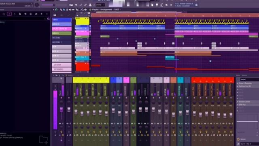Select the pink mixer insert color header
The image size is (259, 146).
(x=126, y=80)
